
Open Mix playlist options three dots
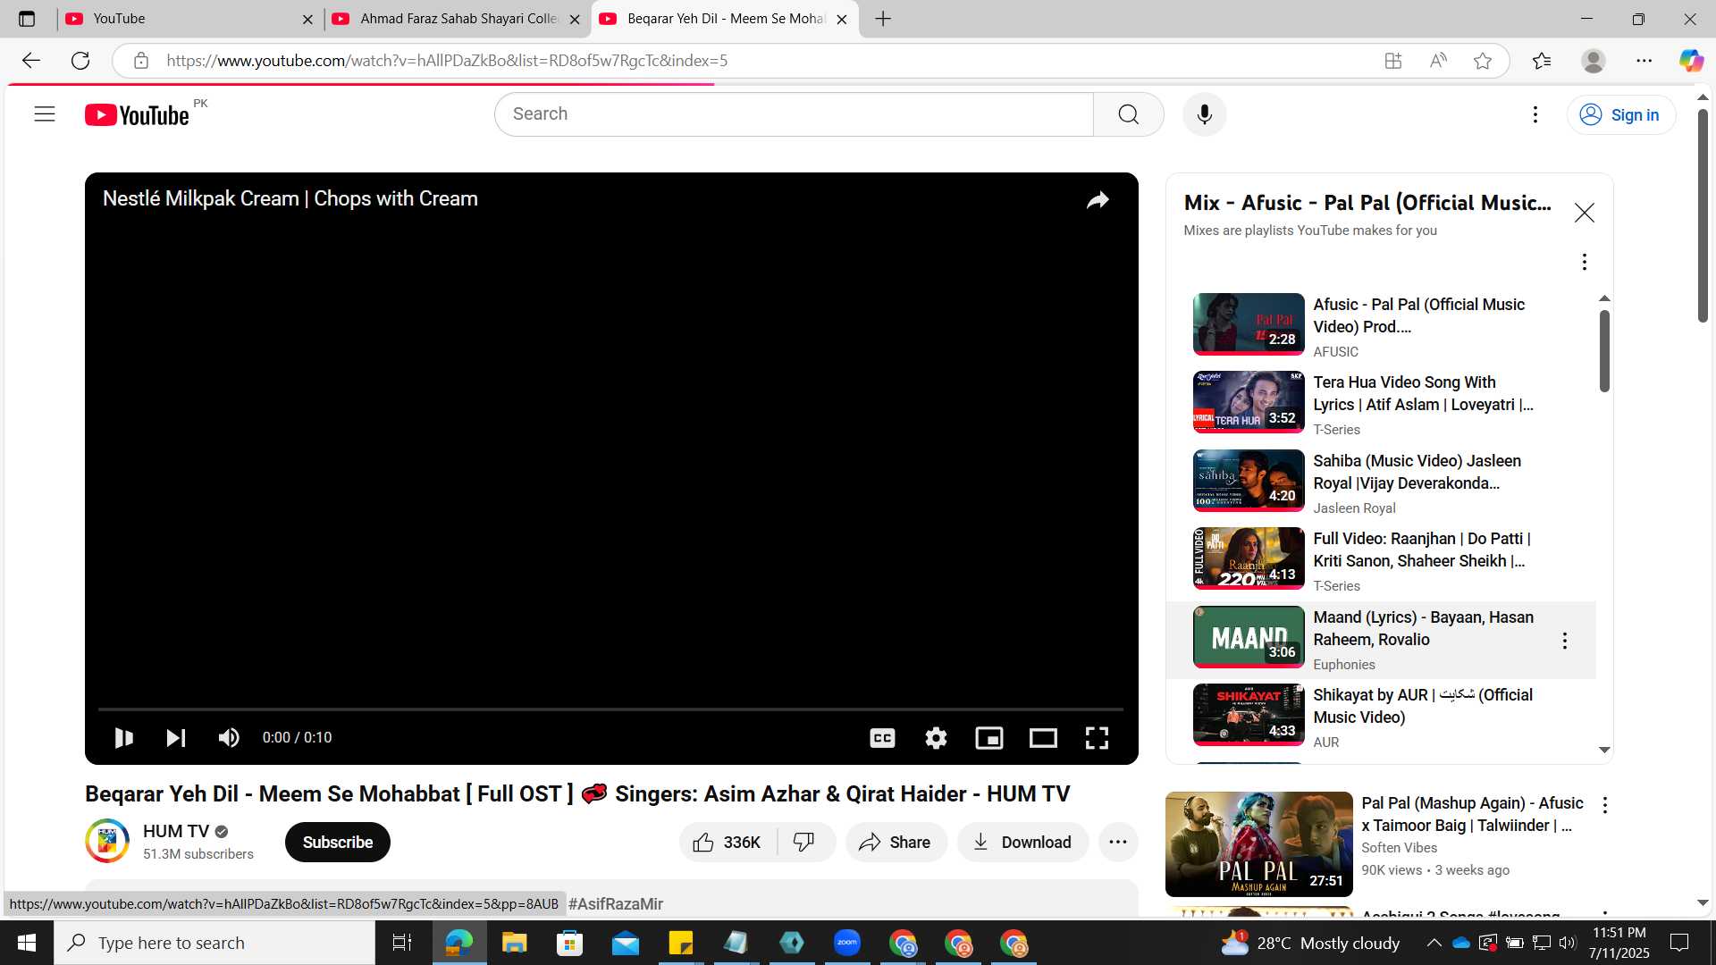coord(1584,262)
